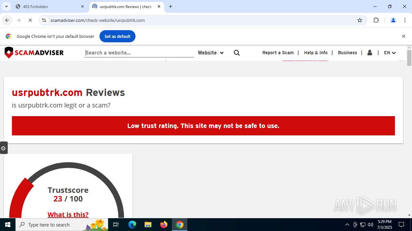Select the usrpubtrk.com Reviews tab
Image resolution: width=412 pixels, height=231 pixels.
pyautogui.click(x=126, y=6)
